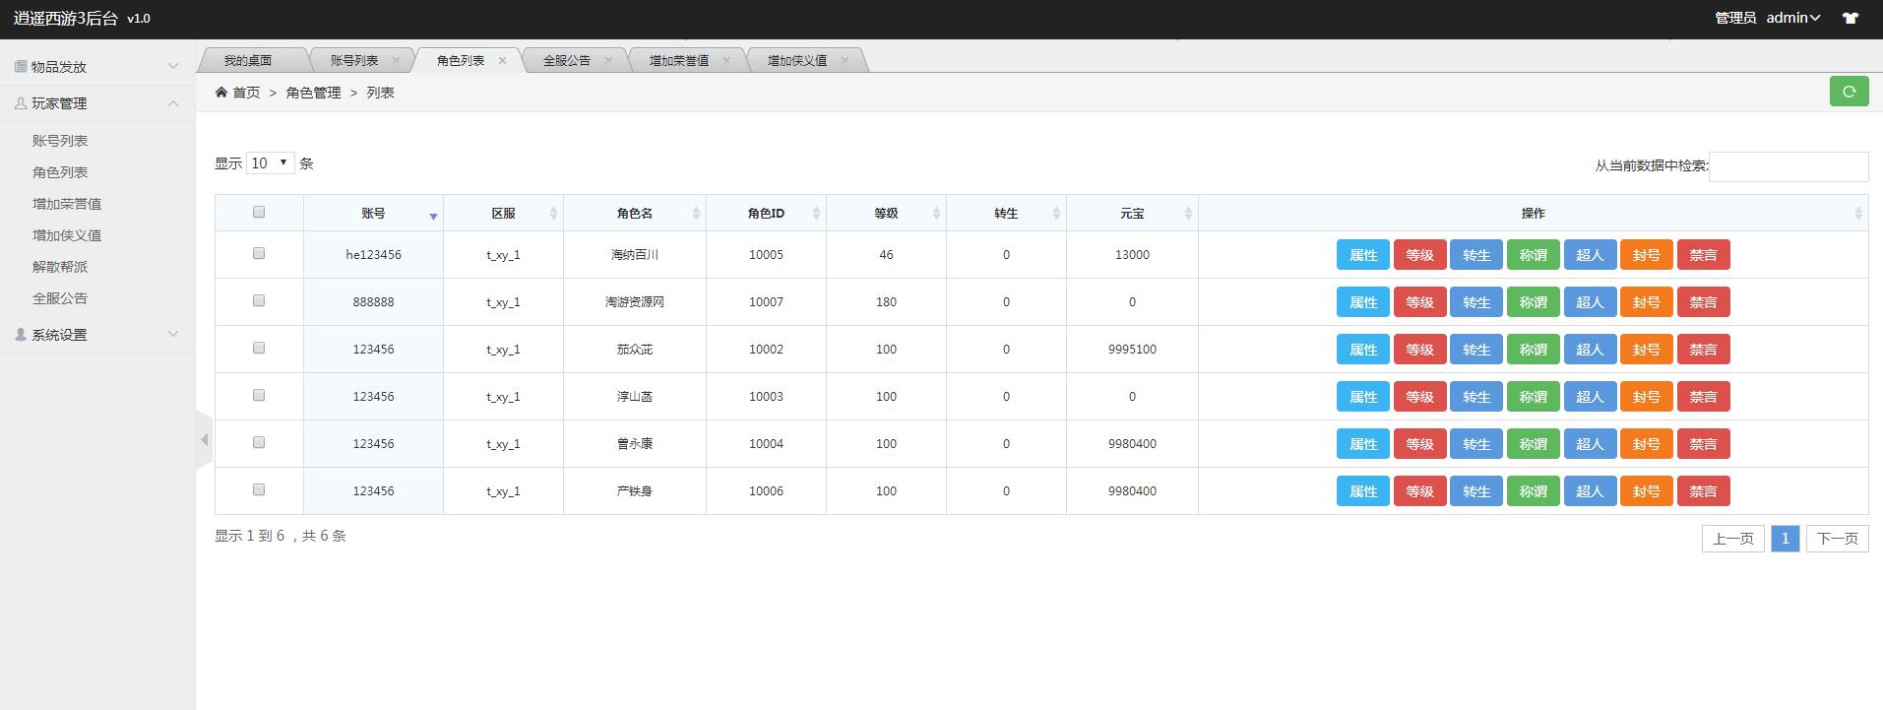Select the checkbox for account 888888
The image size is (1883, 710).
point(259,300)
